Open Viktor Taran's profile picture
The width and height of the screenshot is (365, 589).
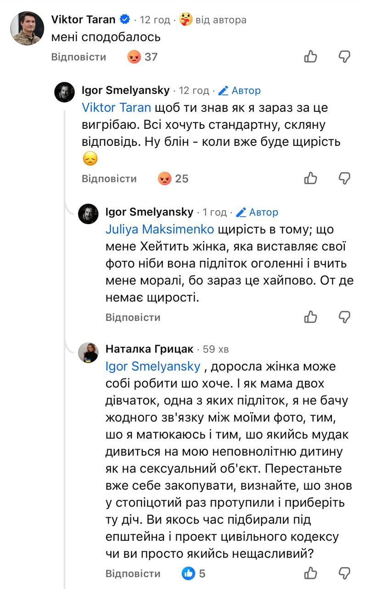coord(27,29)
